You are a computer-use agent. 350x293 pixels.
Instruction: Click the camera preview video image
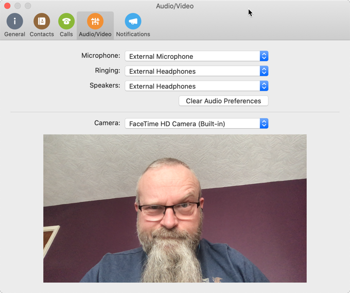[175, 209]
